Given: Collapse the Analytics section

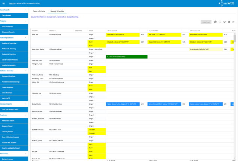Looking at the screenshot, I should (26, 21).
